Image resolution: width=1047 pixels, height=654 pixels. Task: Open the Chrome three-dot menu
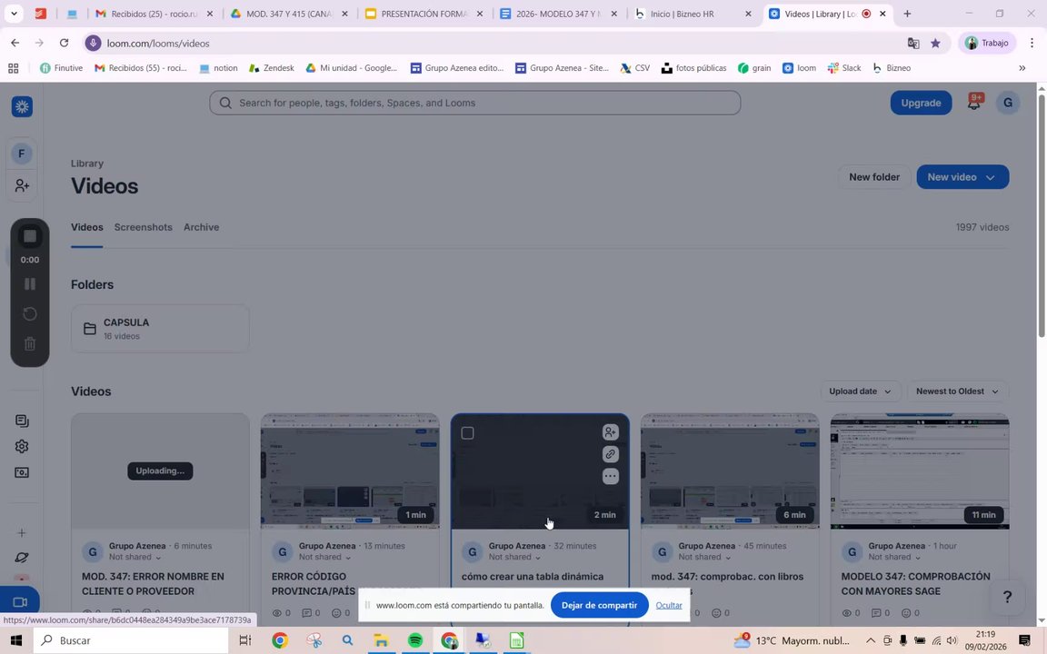(1032, 43)
